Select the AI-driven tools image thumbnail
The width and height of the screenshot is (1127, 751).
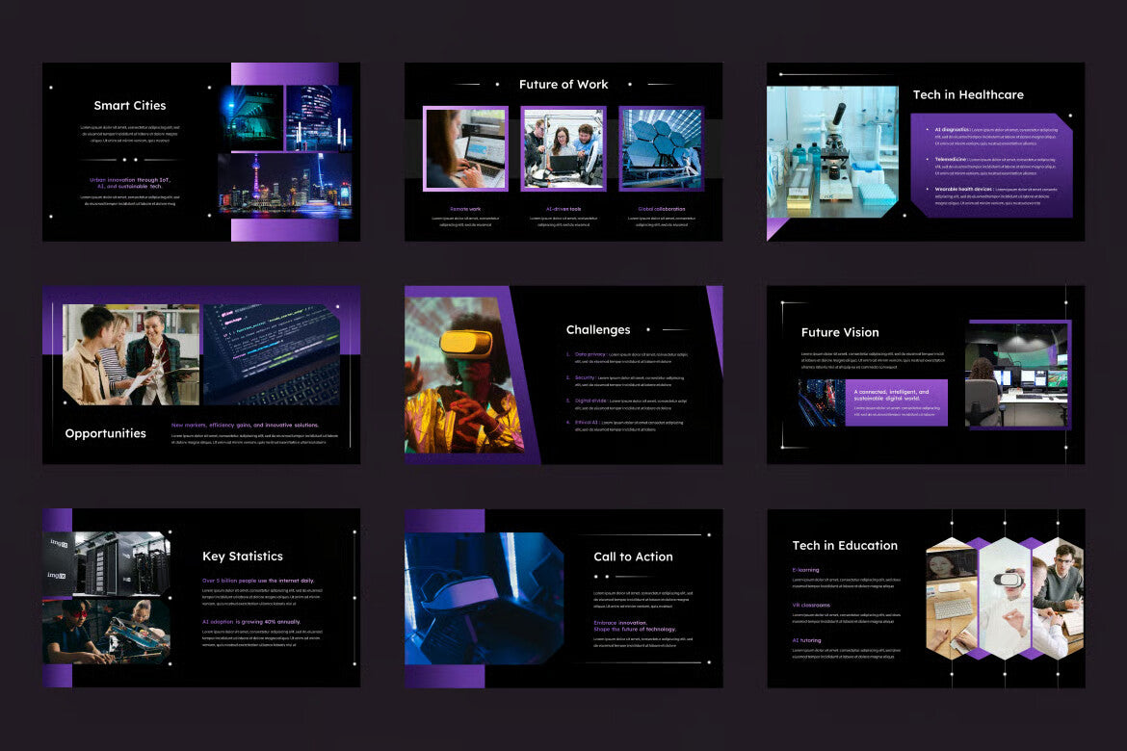point(563,149)
